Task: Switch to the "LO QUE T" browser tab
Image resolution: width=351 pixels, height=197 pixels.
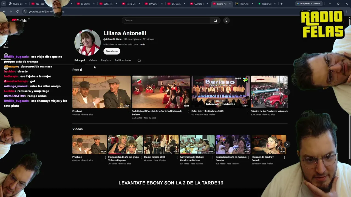Action: (x=154, y=4)
